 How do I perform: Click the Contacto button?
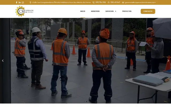point(148,11)
